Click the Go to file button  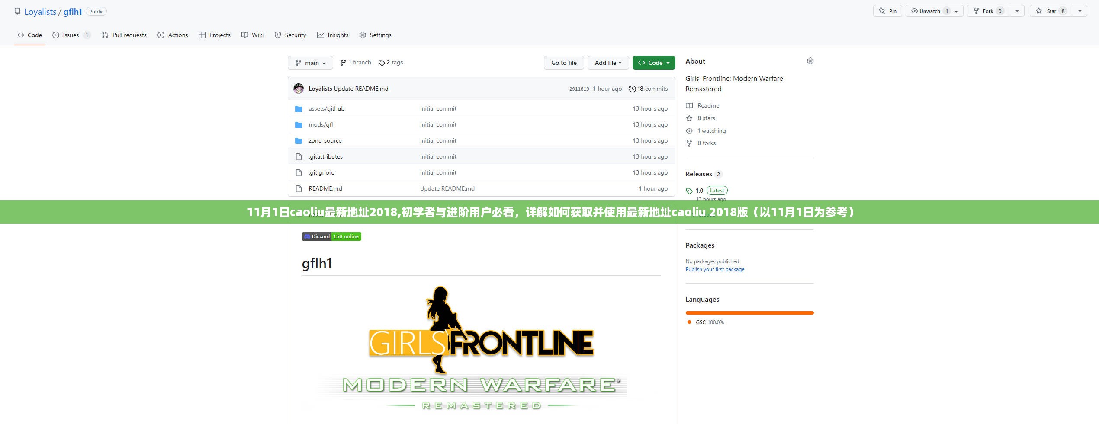click(x=563, y=63)
